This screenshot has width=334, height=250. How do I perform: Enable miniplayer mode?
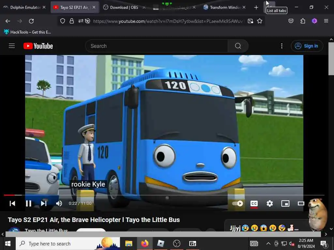[285, 203]
